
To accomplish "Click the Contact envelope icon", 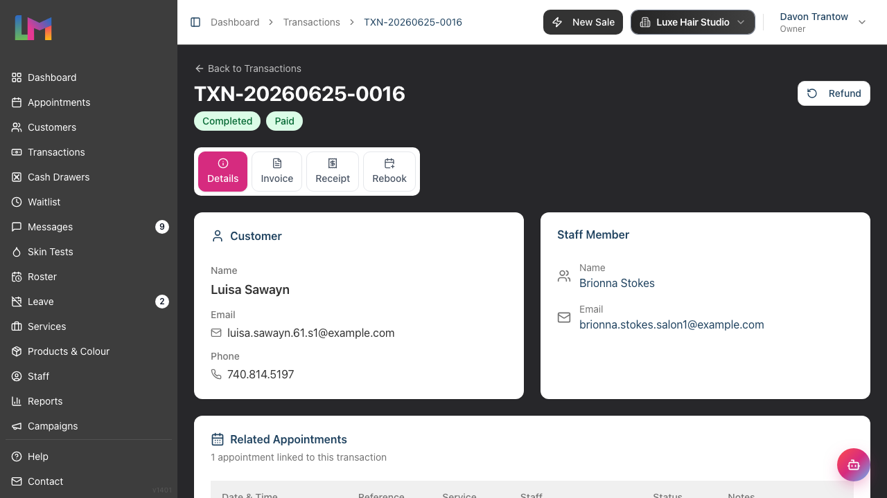I will 17,481.
